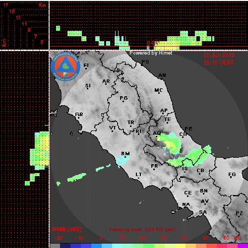This screenshot has height=248, width=248.
Task: Click the '-10' dBZ scale value
Action: (x=79, y=238)
